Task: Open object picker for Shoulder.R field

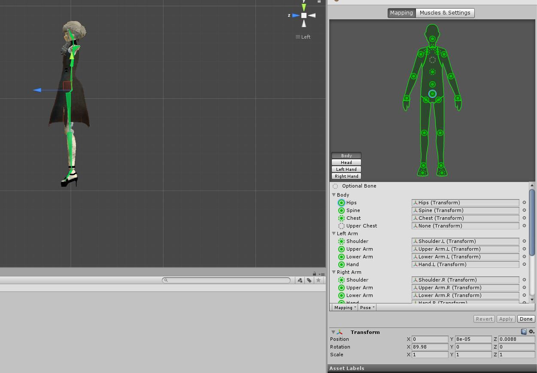Action: (524, 280)
